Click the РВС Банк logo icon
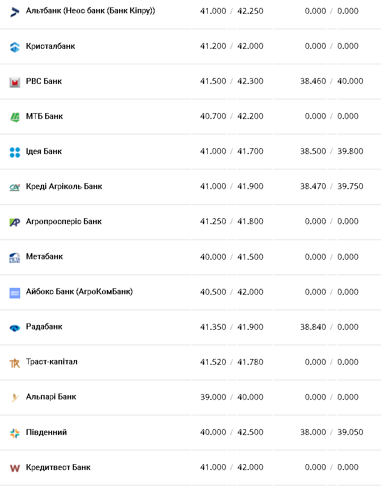This screenshot has width=381, height=487. click(x=15, y=82)
